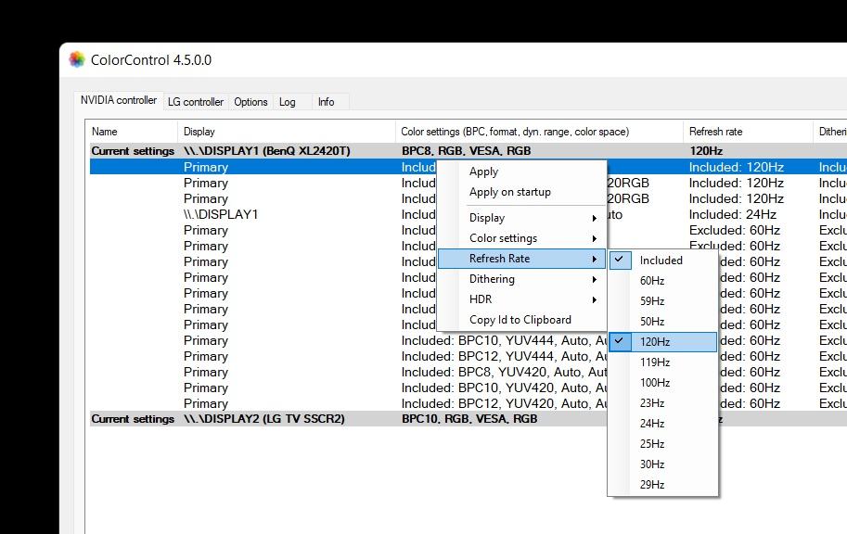847x534 pixels.
Task: Click the Color settings column header
Action: click(539, 132)
